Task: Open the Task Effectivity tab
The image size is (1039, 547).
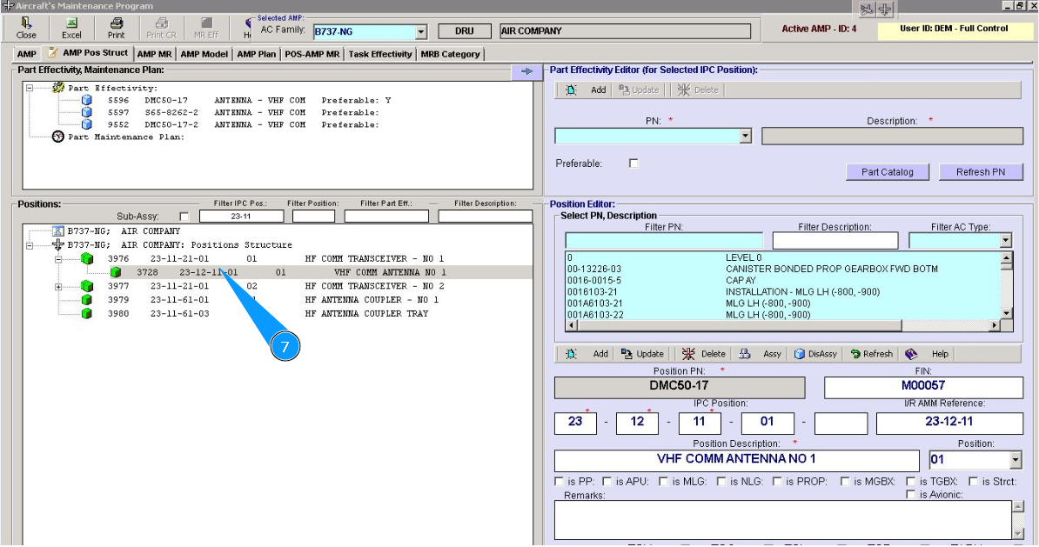Action: 380,54
